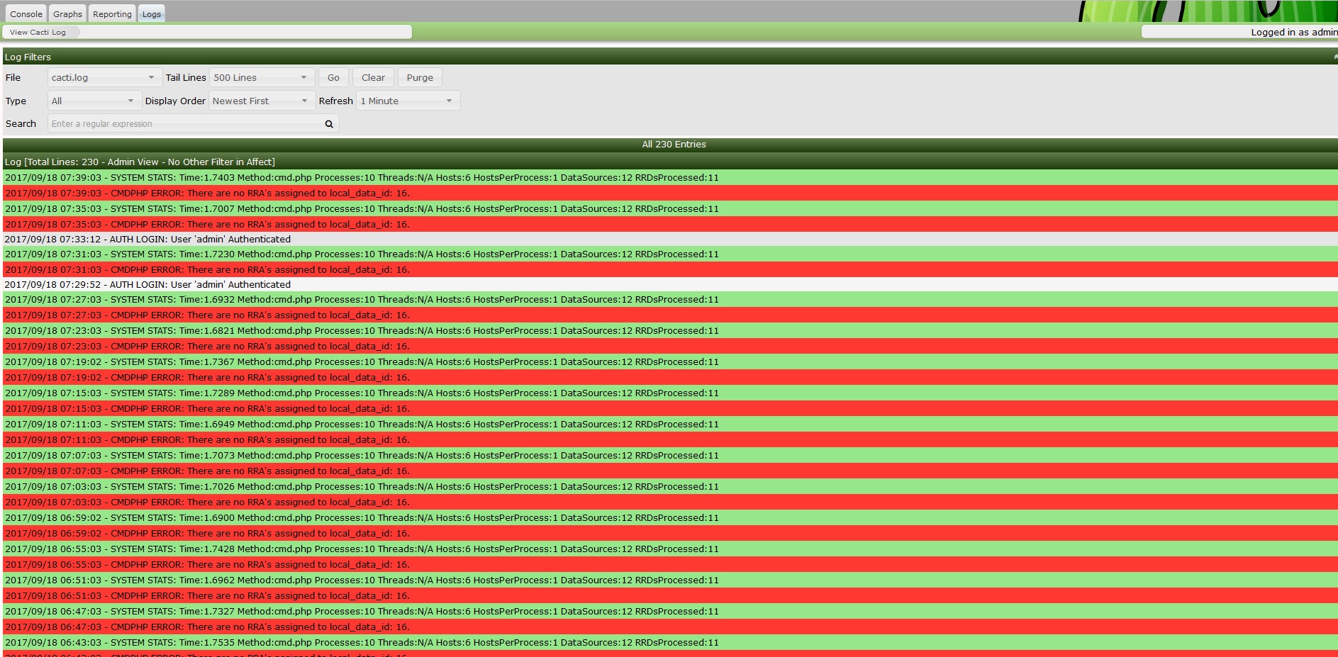Select the 07:15:03 CMDPHP ERROR log line

pos(670,408)
